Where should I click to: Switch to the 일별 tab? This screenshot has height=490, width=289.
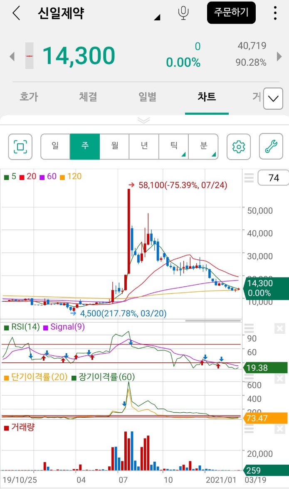click(147, 96)
